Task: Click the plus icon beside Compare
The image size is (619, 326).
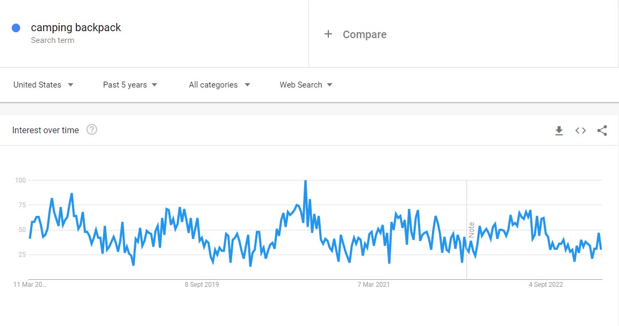Action: pos(328,34)
